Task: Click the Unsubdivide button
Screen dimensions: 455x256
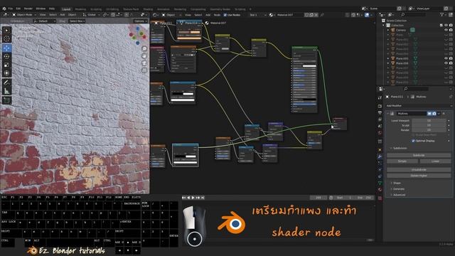Action: click(419, 169)
